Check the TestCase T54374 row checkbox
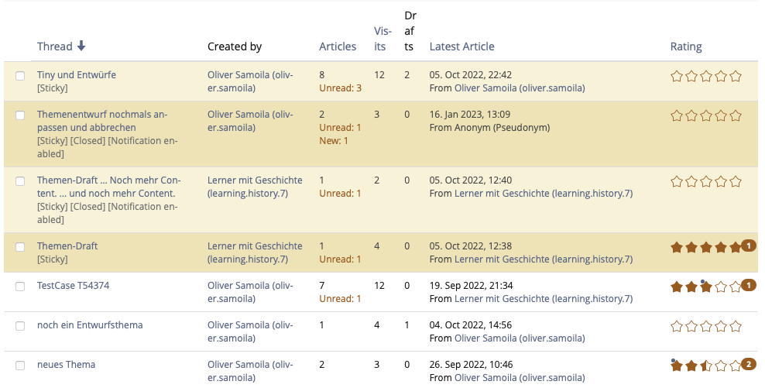The height and width of the screenshot is (388, 765). click(20, 287)
